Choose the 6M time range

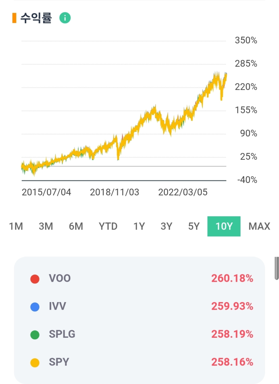[x=76, y=226]
